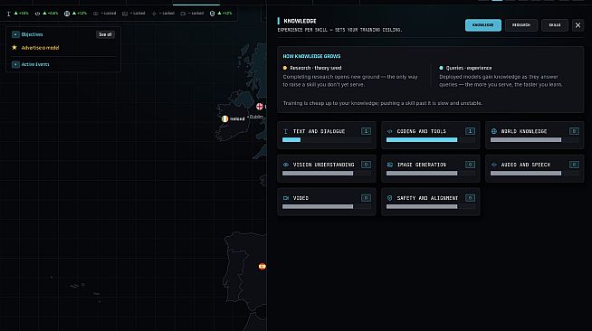The image size is (592, 331).
Task: Click the Audio and Speech icon
Action: point(494,165)
